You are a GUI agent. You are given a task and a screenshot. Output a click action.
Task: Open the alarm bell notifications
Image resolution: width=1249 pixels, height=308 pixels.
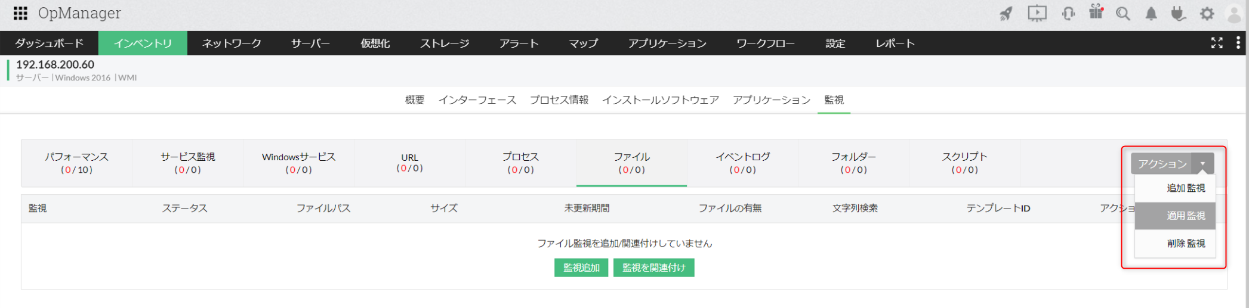pyautogui.click(x=1151, y=14)
